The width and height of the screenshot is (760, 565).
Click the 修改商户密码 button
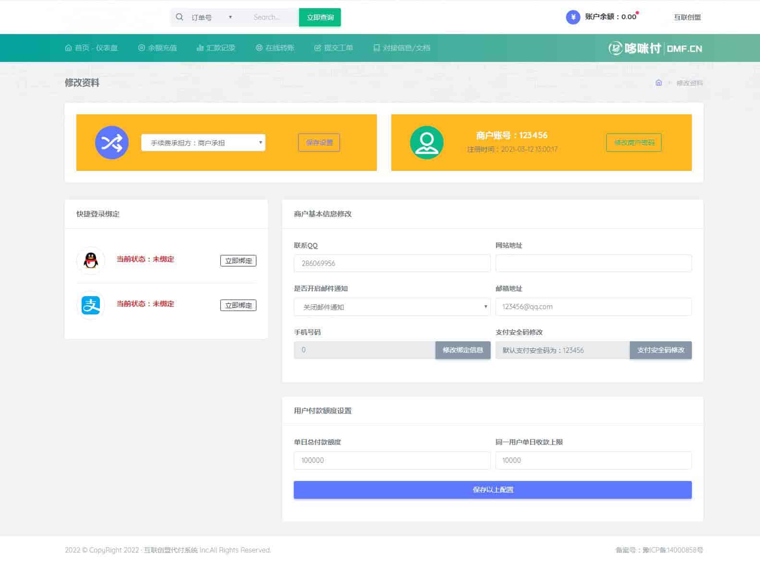(634, 143)
